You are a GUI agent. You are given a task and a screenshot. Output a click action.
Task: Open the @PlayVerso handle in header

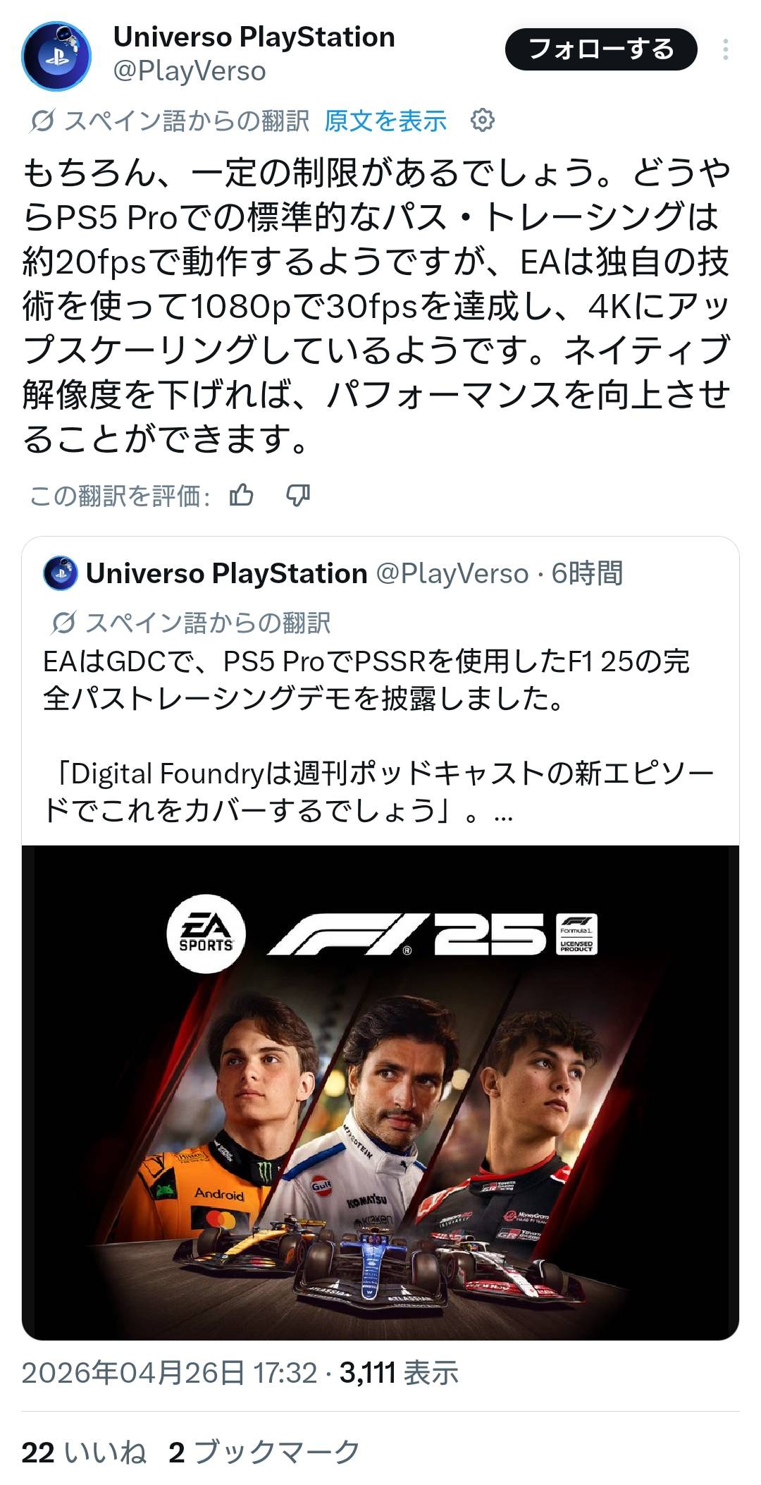(x=190, y=71)
